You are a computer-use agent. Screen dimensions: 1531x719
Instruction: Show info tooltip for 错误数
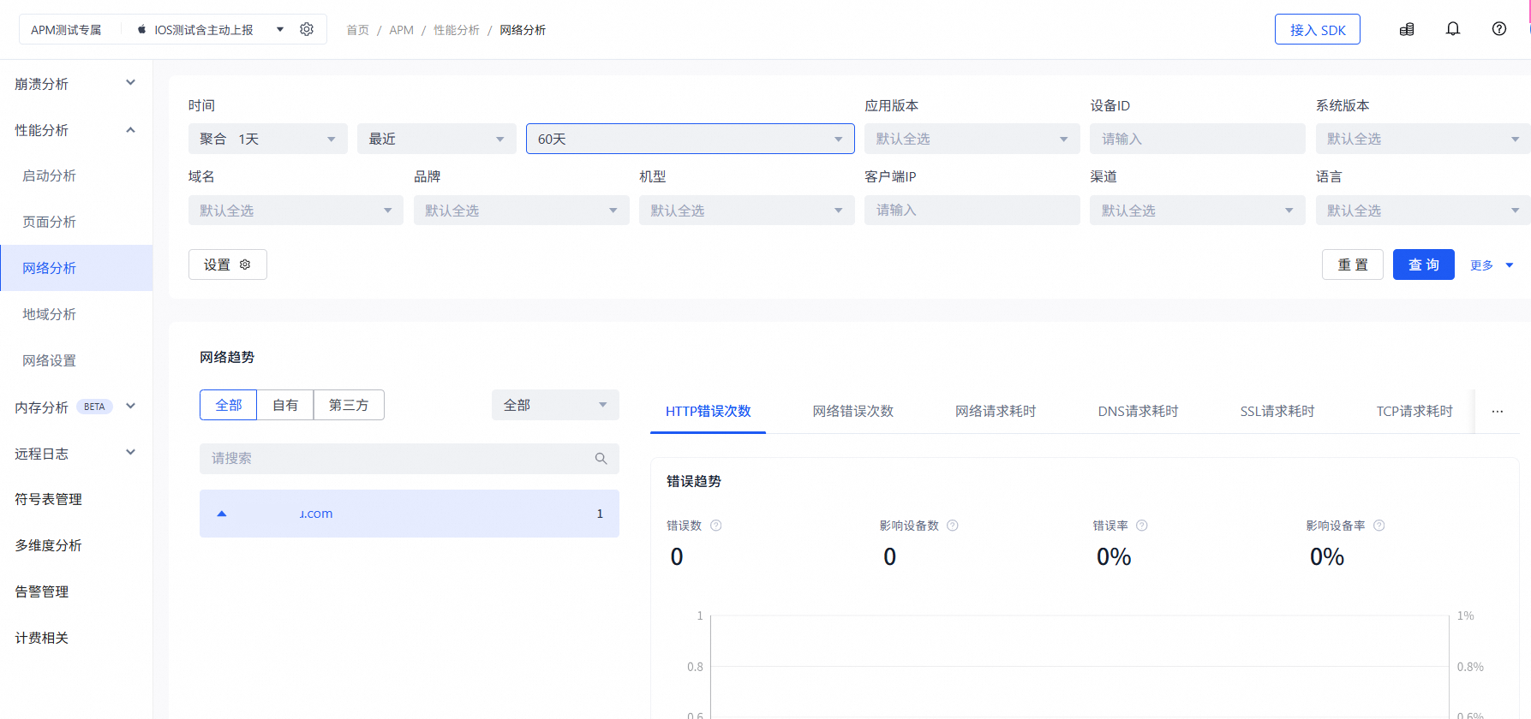tap(716, 526)
